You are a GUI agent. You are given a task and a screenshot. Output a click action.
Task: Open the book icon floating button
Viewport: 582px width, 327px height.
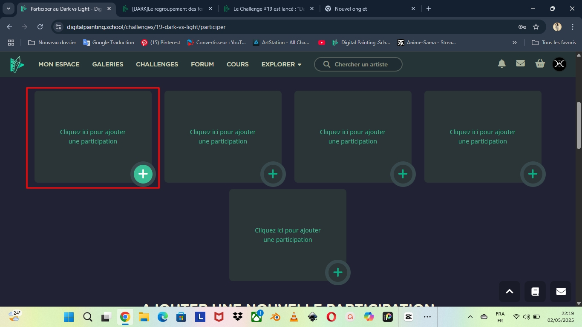tap(535, 292)
